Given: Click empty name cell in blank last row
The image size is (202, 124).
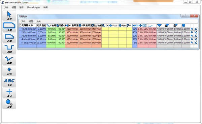Looking at the screenshot, I should [30, 46].
